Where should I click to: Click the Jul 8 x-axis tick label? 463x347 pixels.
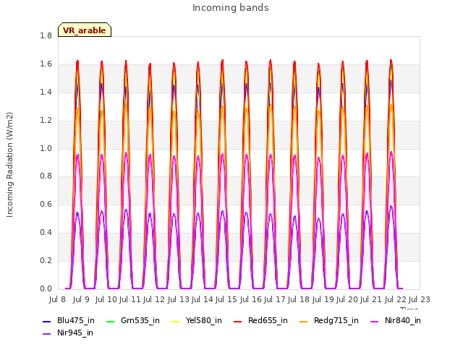click(x=57, y=299)
